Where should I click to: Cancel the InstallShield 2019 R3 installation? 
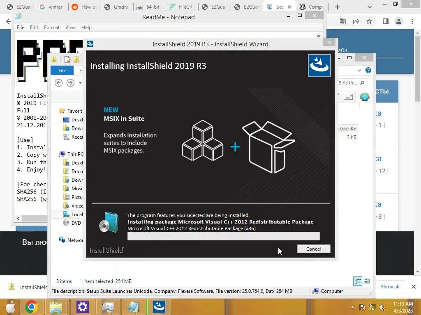point(314,249)
